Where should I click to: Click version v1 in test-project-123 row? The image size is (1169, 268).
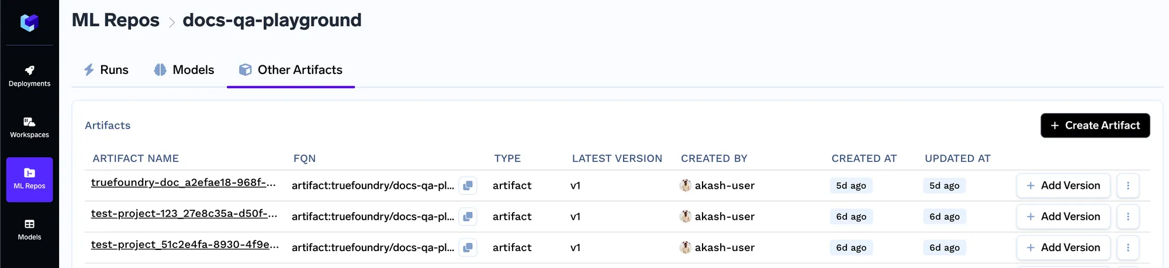(x=575, y=216)
